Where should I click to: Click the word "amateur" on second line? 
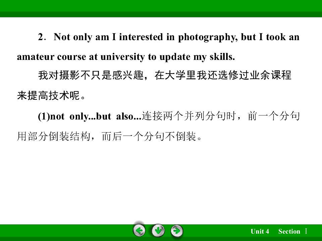point(35,57)
